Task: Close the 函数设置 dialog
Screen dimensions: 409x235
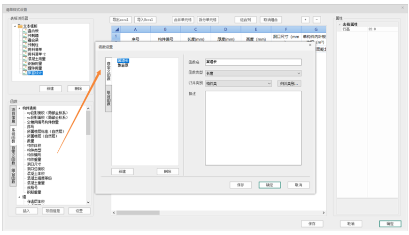Action: 310,45
